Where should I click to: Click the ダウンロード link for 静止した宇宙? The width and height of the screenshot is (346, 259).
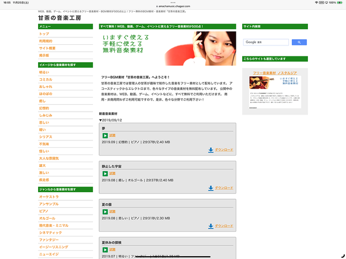click(x=224, y=188)
